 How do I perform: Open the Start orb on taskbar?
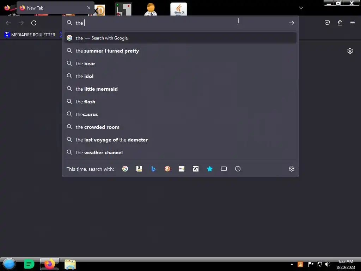click(x=9, y=264)
